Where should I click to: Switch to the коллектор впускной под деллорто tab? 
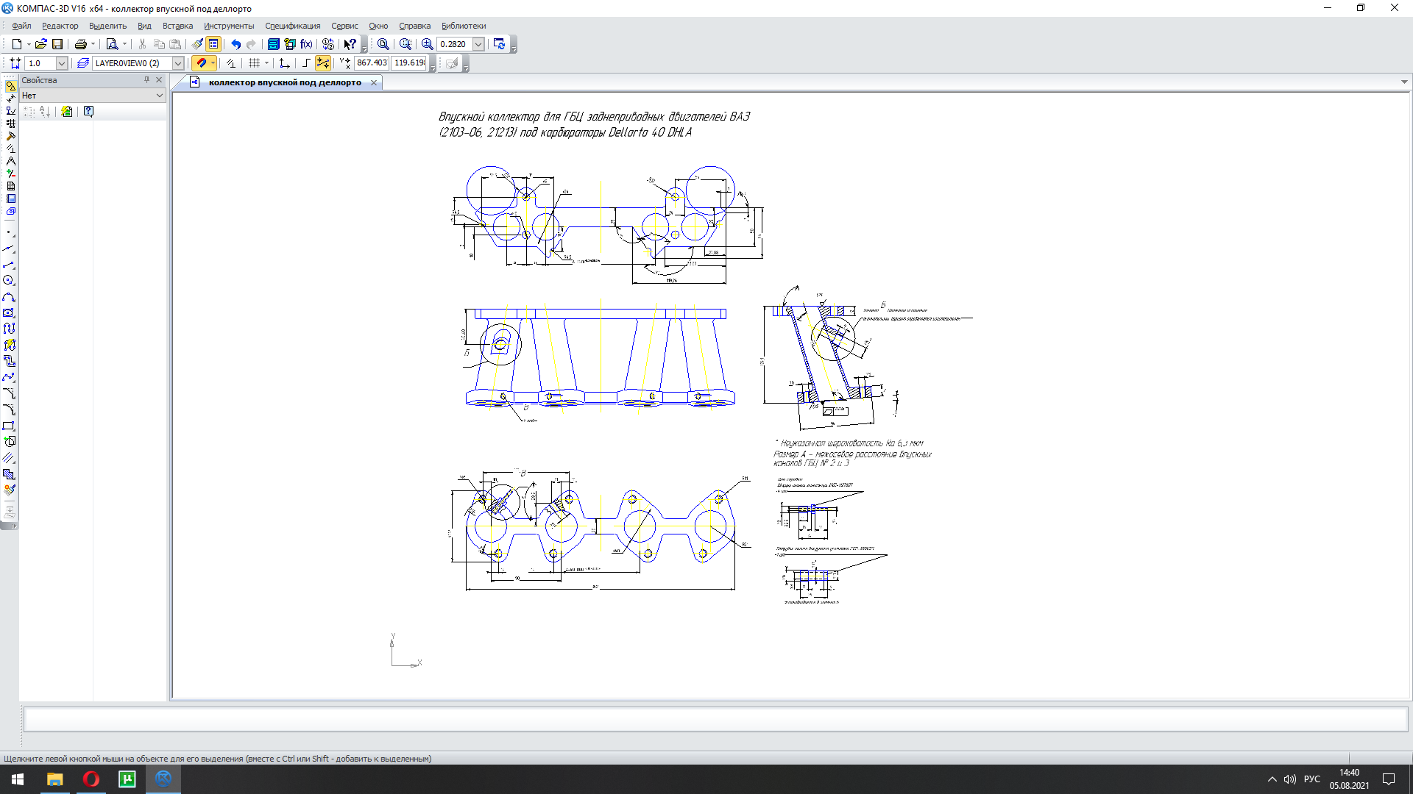coord(285,82)
